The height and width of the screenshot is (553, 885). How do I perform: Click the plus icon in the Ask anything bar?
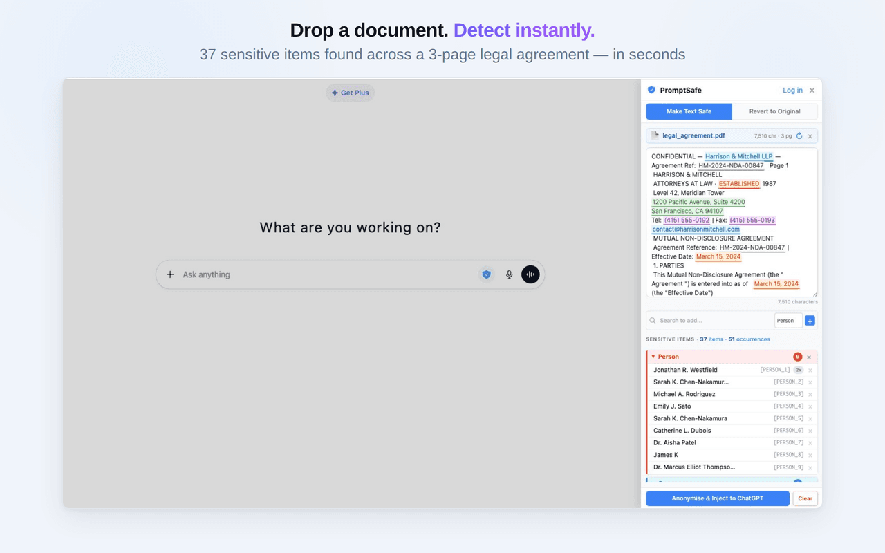[170, 274]
